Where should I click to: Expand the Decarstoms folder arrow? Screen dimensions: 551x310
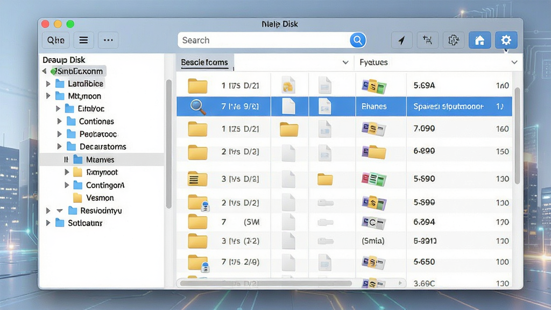(x=59, y=146)
